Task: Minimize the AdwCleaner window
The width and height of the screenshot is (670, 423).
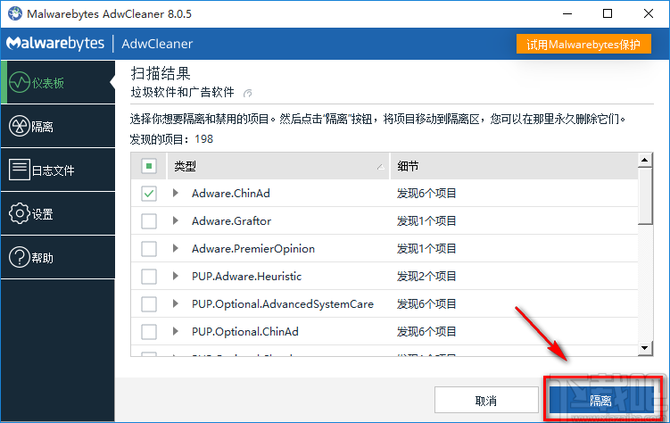Action: tap(567, 13)
